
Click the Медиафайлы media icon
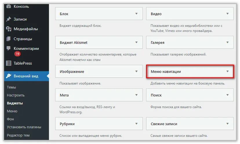click(9, 29)
